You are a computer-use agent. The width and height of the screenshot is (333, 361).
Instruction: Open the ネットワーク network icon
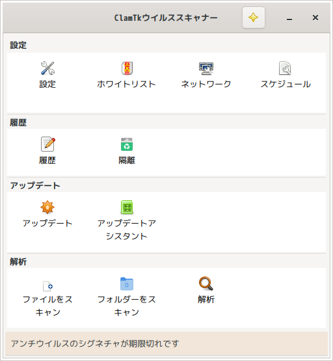pos(206,68)
